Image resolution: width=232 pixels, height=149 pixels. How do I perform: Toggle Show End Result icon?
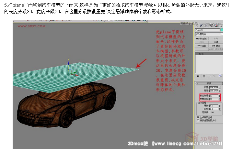204,76
